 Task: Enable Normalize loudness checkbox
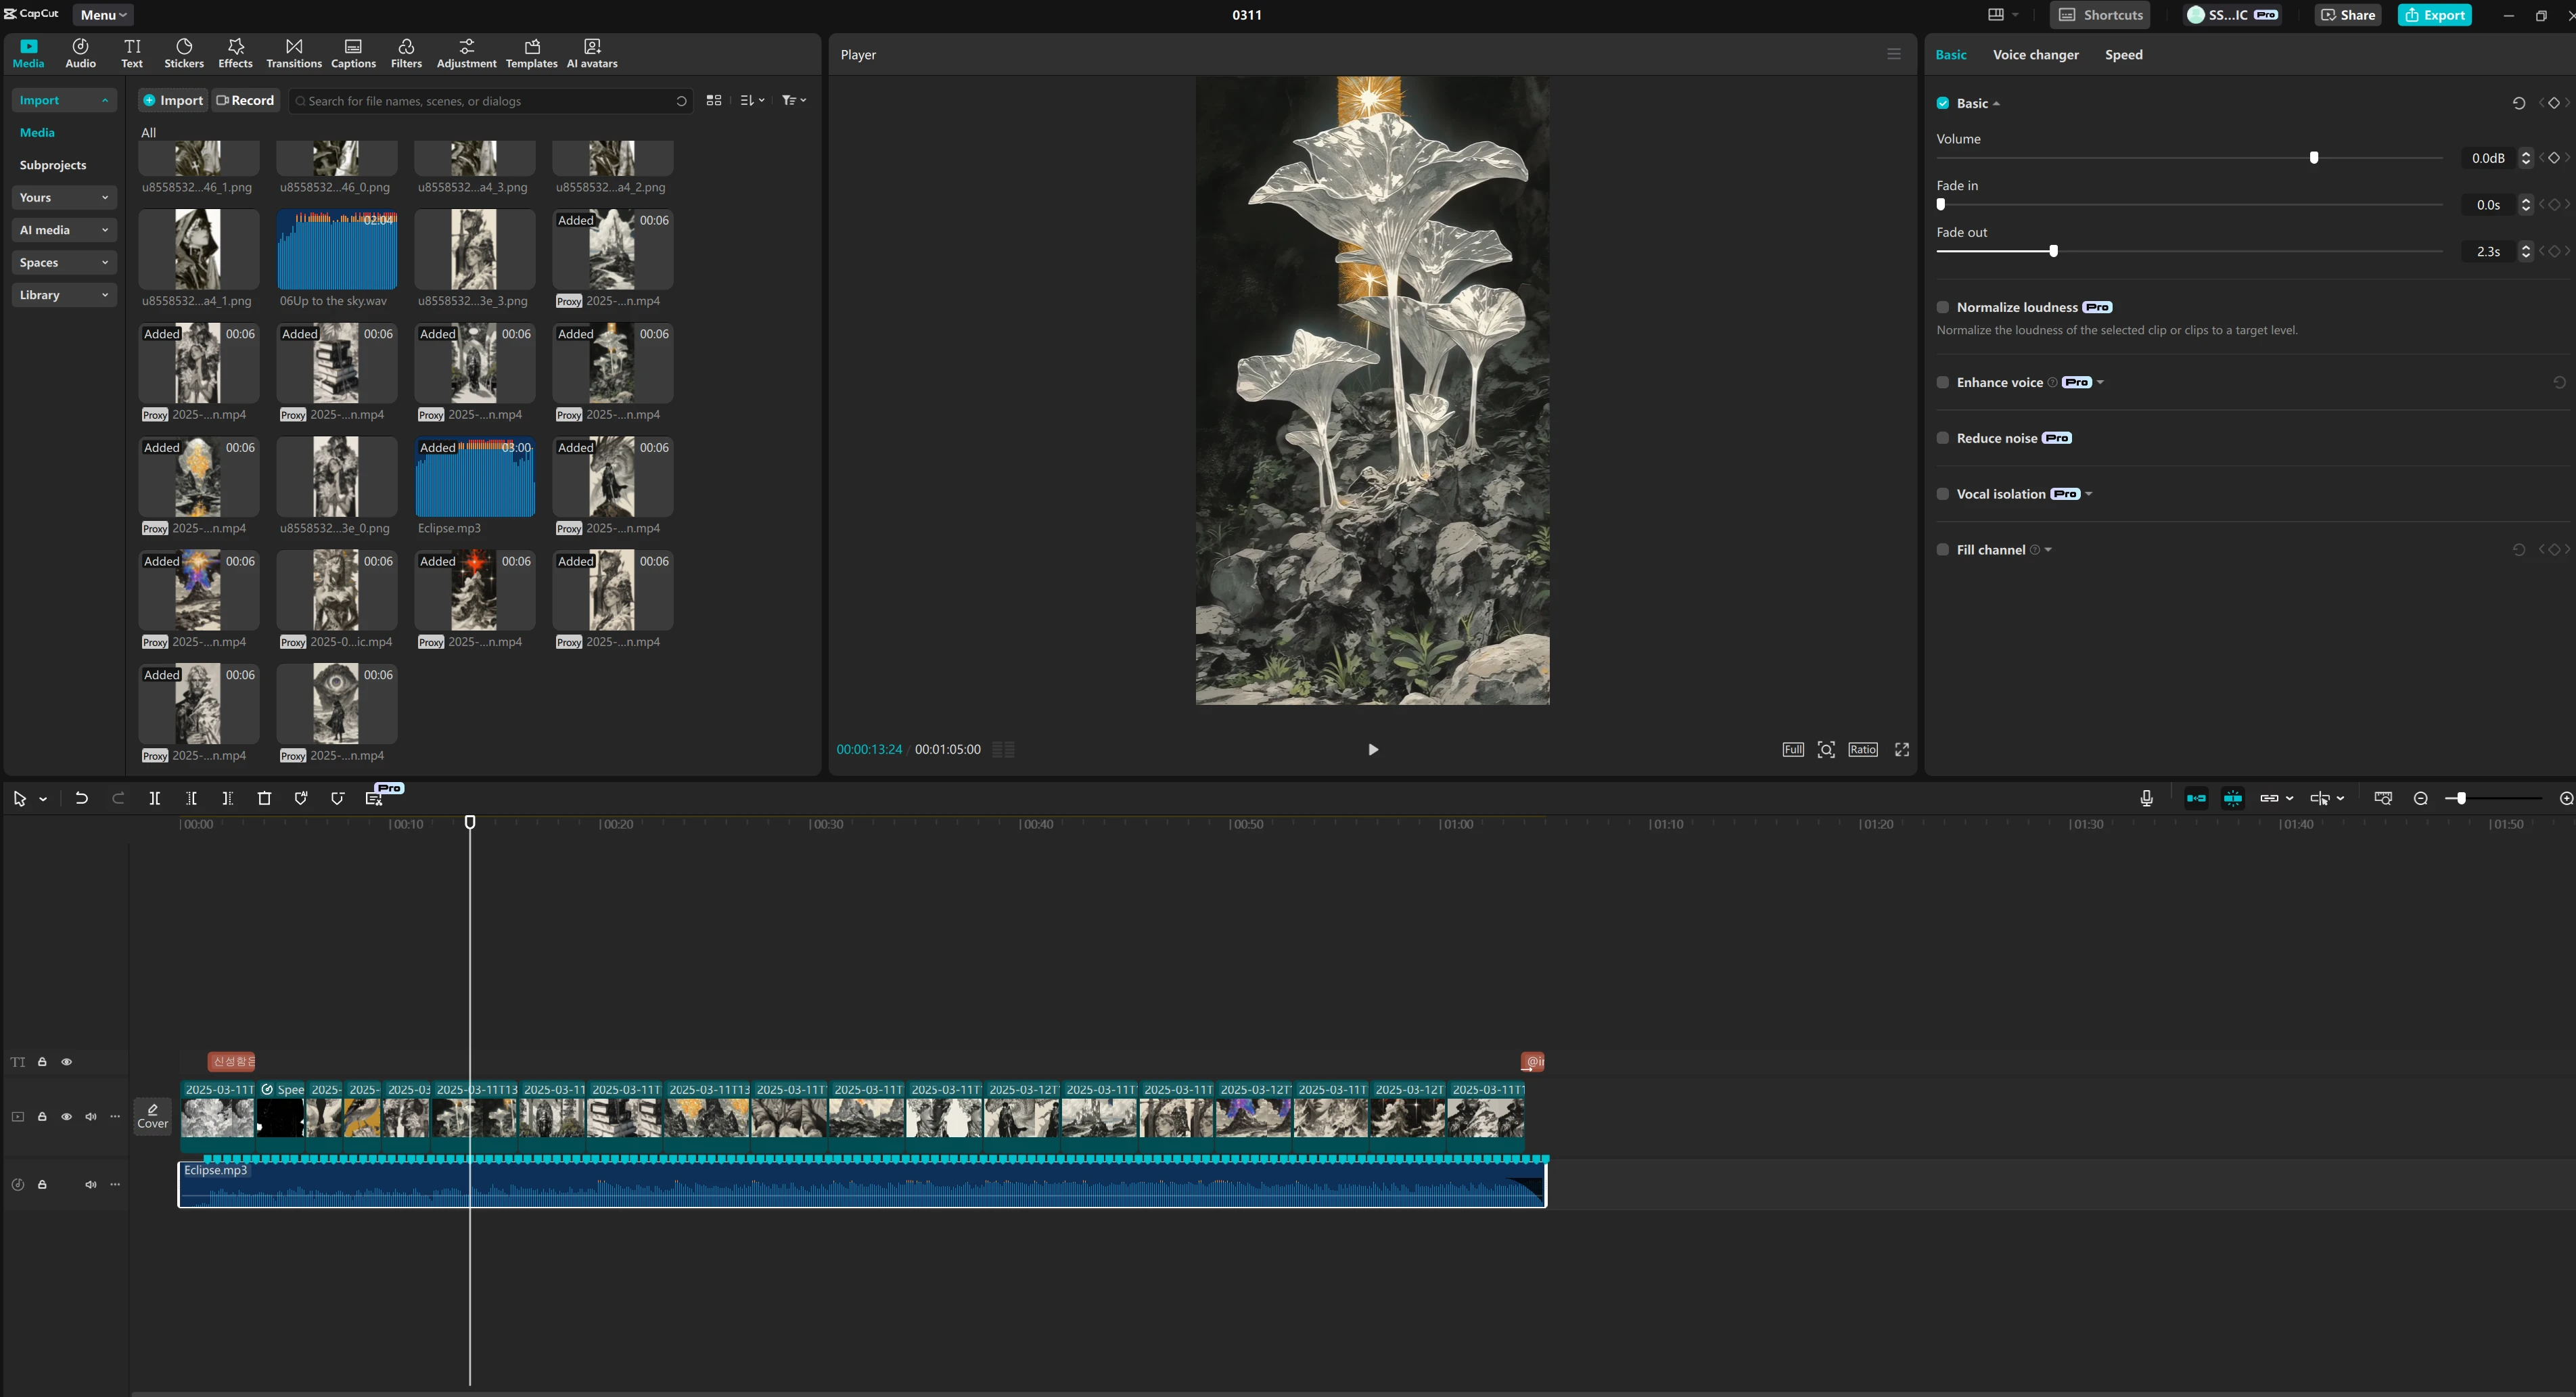(1943, 307)
